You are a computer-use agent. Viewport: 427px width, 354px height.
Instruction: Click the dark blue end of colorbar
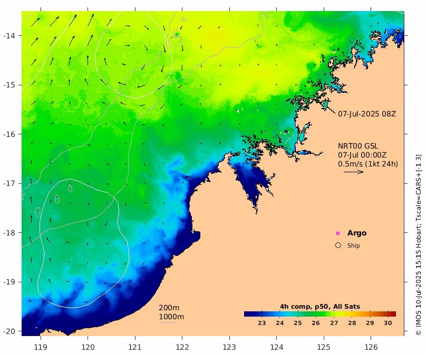pos(248,314)
